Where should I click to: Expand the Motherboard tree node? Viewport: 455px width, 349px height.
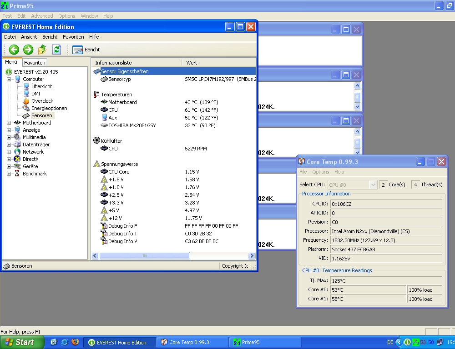point(9,123)
